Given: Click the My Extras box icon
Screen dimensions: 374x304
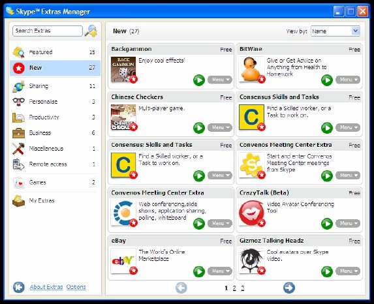Looking at the screenshot, I should click(x=18, y=201).
